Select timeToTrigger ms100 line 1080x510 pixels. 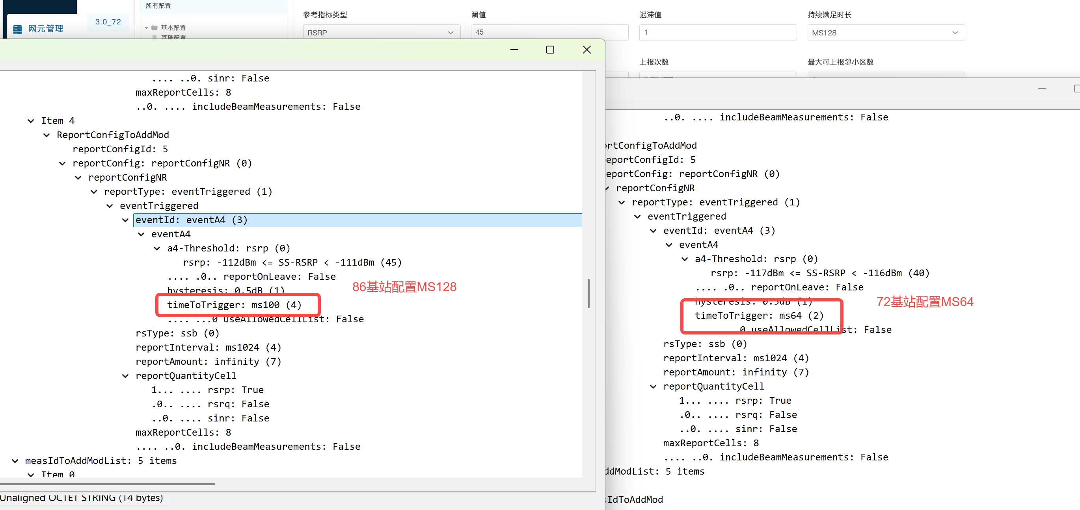(234, 305)
